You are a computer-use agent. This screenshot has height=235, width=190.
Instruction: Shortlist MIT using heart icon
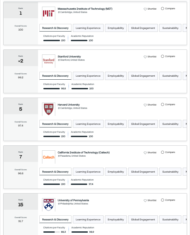tap(145, 9)
